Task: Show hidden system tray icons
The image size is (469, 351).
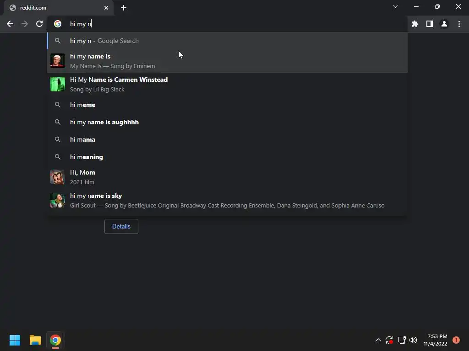Action: click(x=378, y=340)
